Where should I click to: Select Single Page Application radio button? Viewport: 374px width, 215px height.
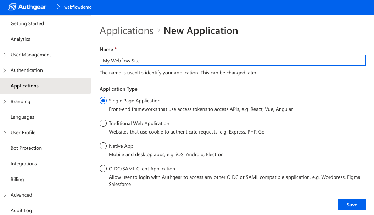coord(103,101)
